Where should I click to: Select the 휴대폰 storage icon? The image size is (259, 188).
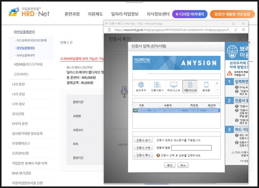(206, 87)
